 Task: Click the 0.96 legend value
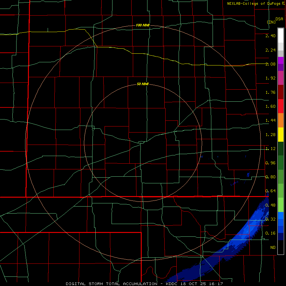270,163
